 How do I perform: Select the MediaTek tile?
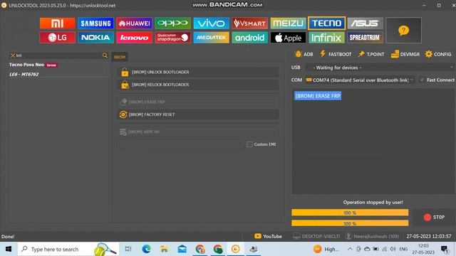coord(211,38)
